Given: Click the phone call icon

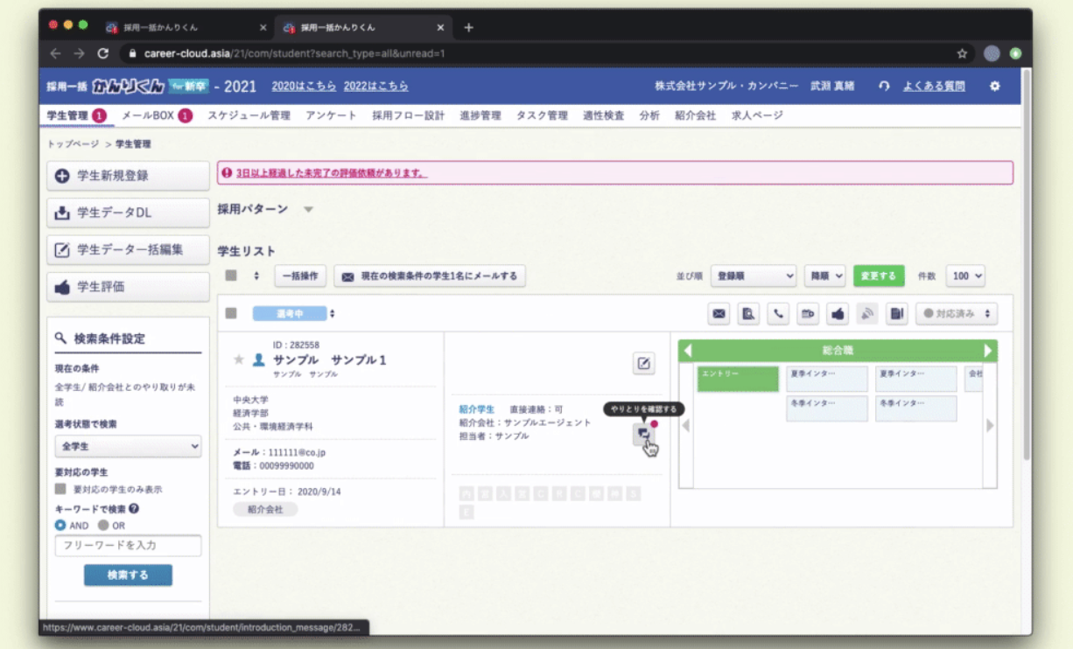Looking at the screenshot, I should [x=778, y=314].
